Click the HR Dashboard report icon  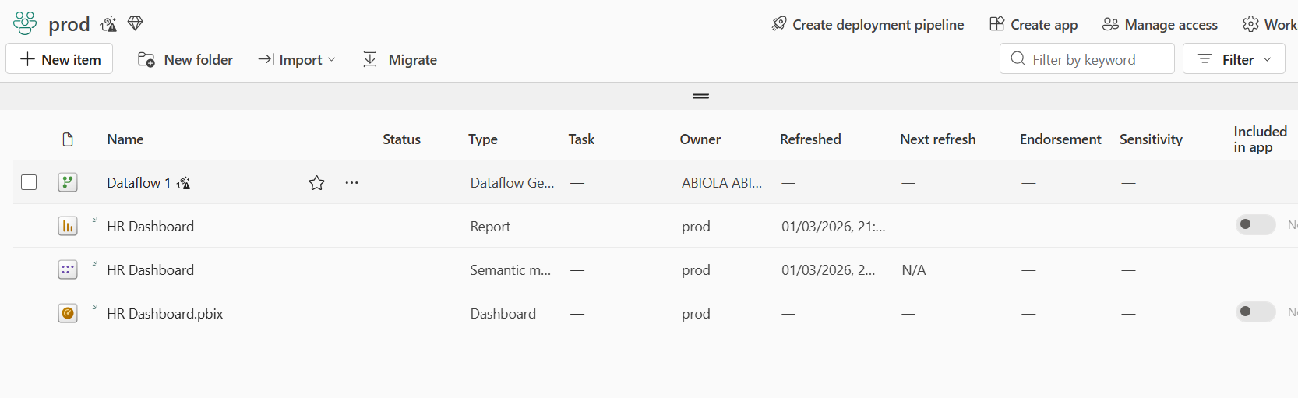(x=68, y=227)
